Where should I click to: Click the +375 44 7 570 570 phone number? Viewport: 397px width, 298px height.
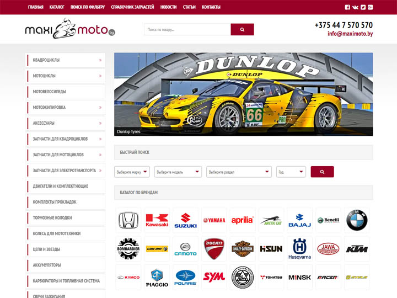point(344,25)
